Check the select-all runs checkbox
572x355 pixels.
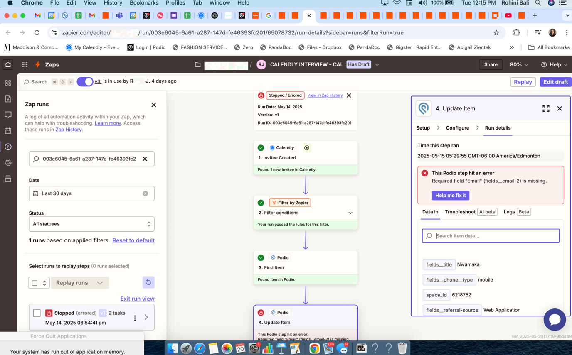35,283
